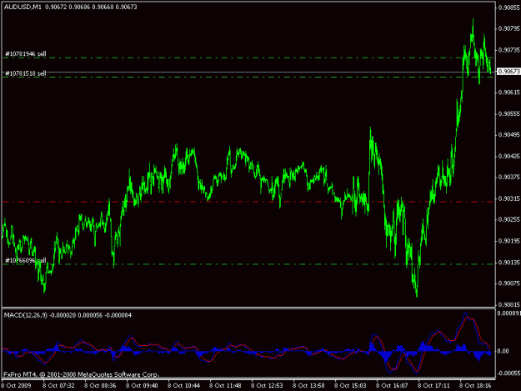
Task: Click the AUDUSD,M1 chart title text
Action: pyautogui.click(x=23, y=7)
